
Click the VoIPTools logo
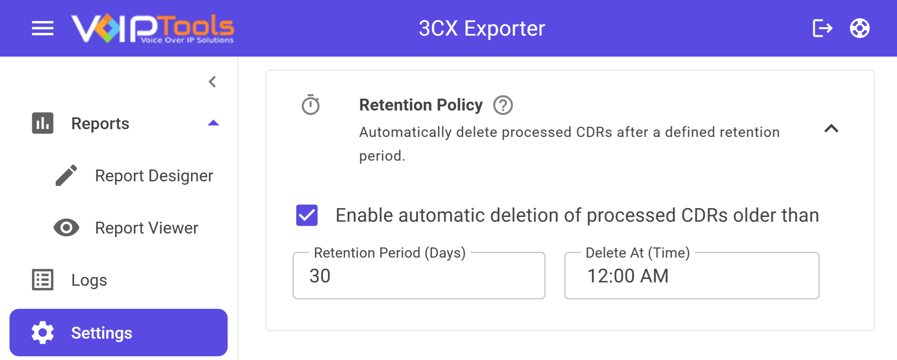tap(152, 28)
